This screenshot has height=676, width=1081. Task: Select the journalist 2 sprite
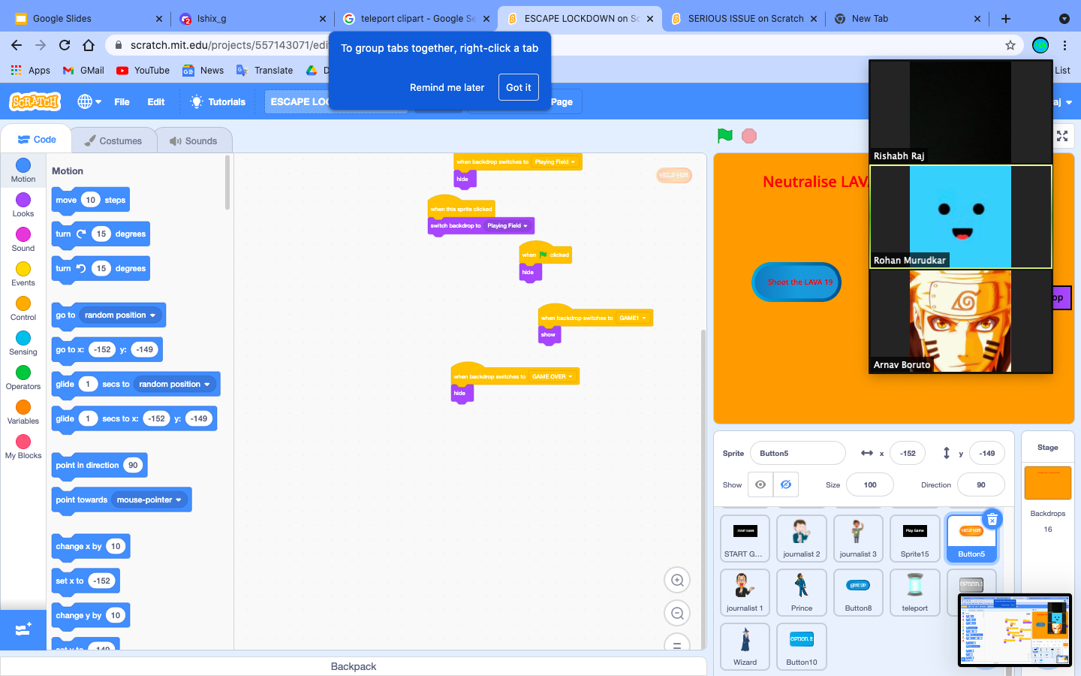tap(802, 539)
